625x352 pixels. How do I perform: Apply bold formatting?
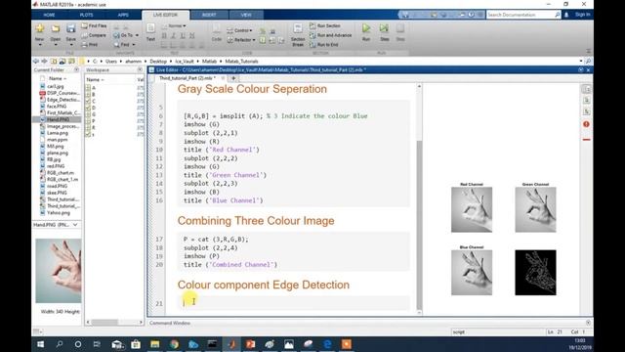(x=164, y=35)
